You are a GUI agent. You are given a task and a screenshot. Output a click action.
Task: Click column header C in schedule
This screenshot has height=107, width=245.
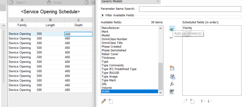tap(78, 20)
